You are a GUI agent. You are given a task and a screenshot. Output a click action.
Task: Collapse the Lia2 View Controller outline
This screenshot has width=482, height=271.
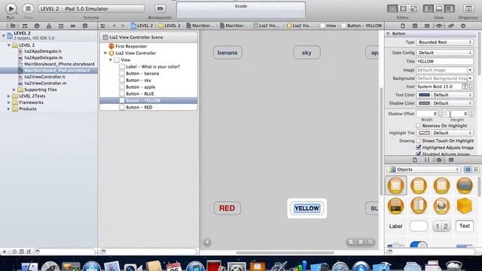tap(105, 53)
